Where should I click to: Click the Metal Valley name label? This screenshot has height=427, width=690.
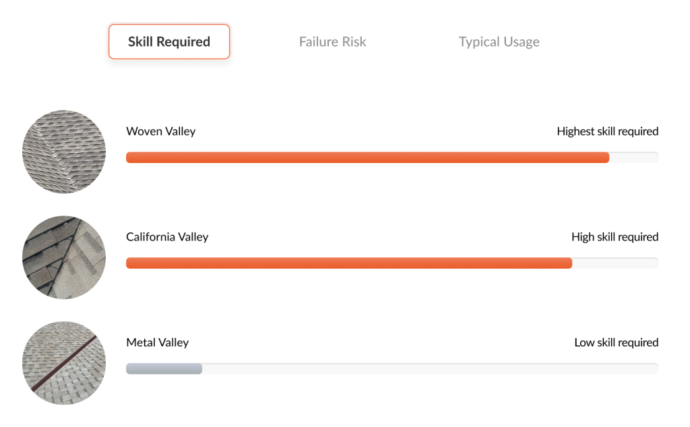point(157,343)
